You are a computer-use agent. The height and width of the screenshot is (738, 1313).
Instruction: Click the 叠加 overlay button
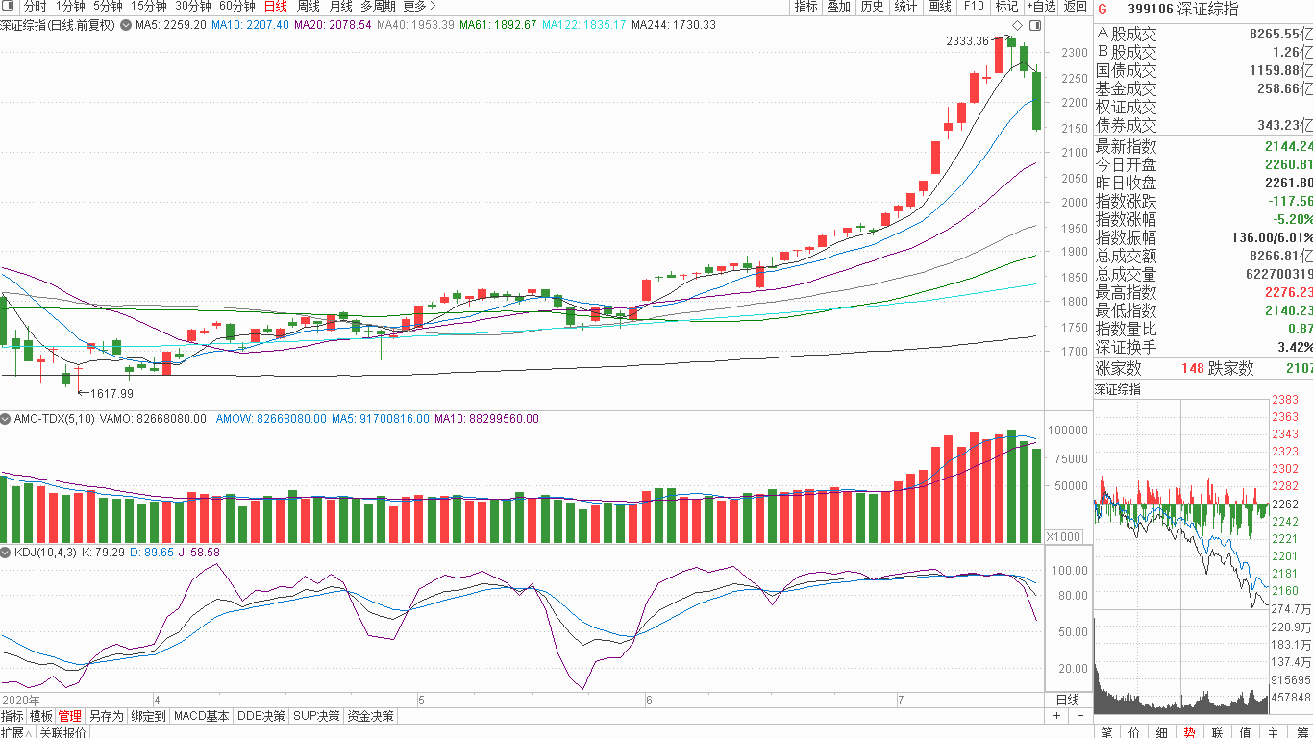tap(838, 7)
